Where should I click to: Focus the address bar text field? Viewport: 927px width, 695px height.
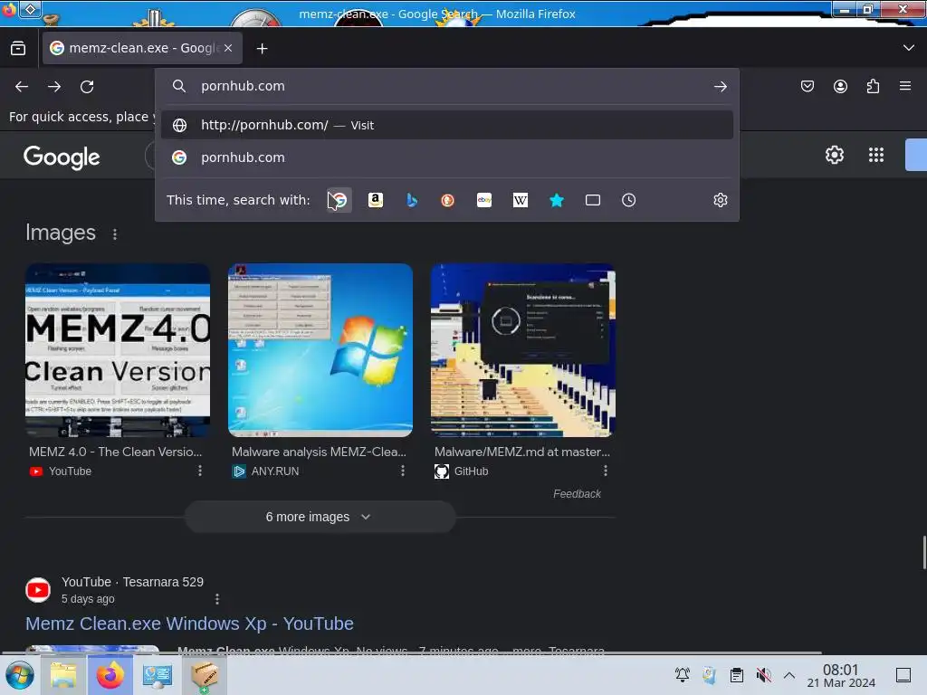point(449,86)
